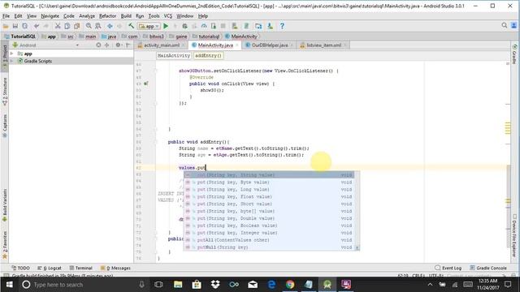Select put(String key, Double value) suggestion

pos(269,218)
